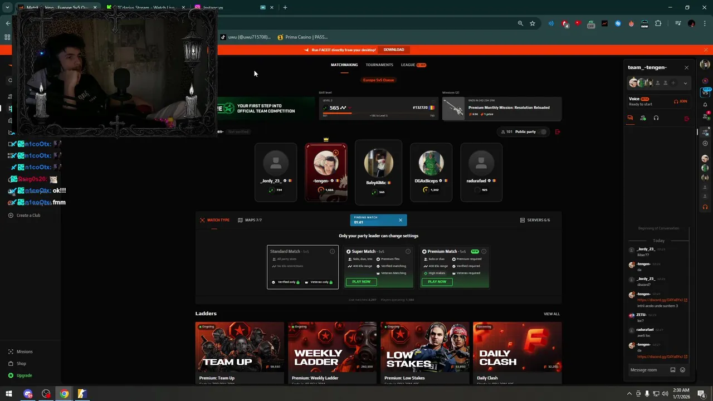Screen dimensions: 713x401
Task: Click orange headset icon in right sidebar
Action: 705,207
